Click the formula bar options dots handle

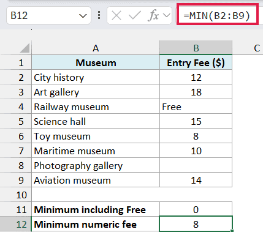99,15
